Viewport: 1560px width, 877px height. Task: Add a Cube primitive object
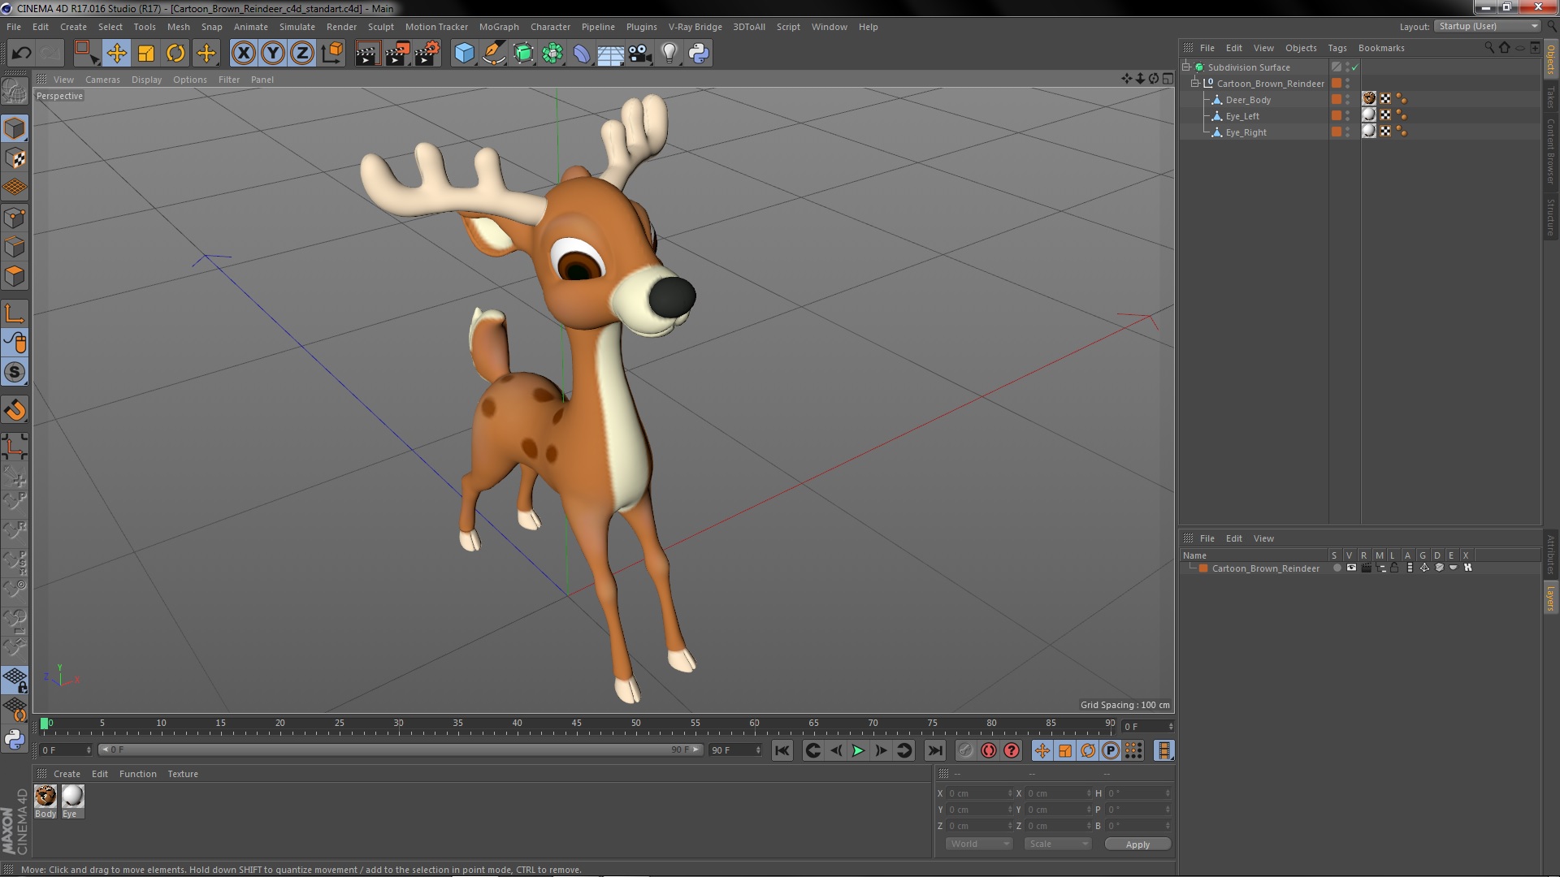coord(464,54)
